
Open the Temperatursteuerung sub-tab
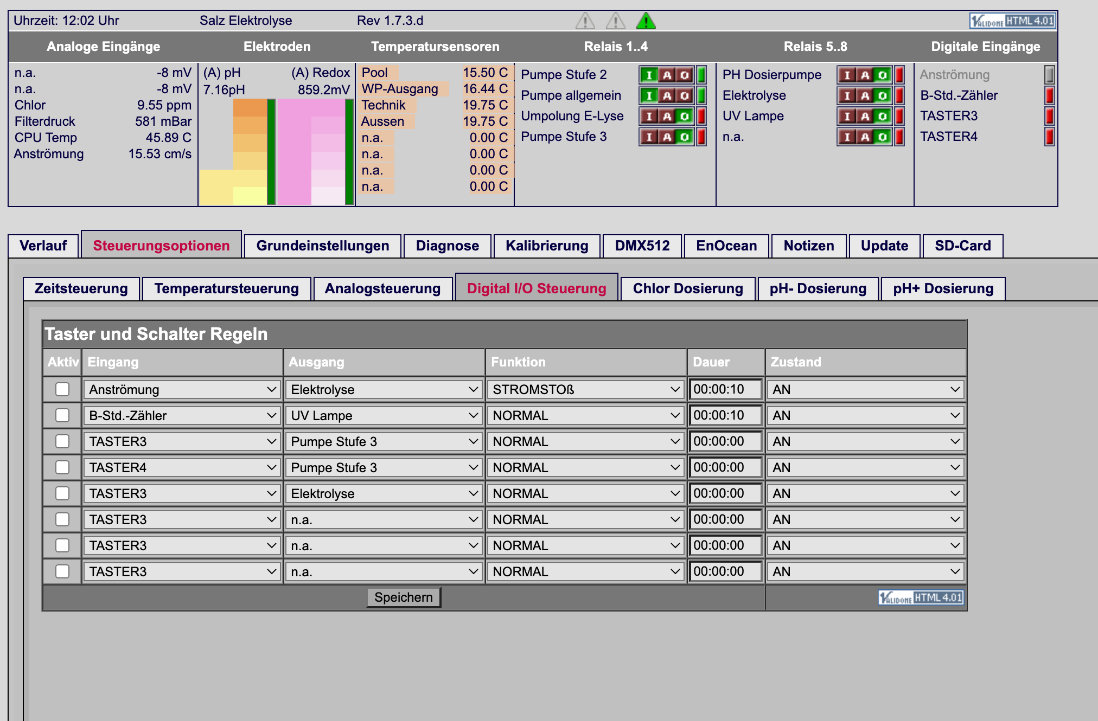[226, 288]
